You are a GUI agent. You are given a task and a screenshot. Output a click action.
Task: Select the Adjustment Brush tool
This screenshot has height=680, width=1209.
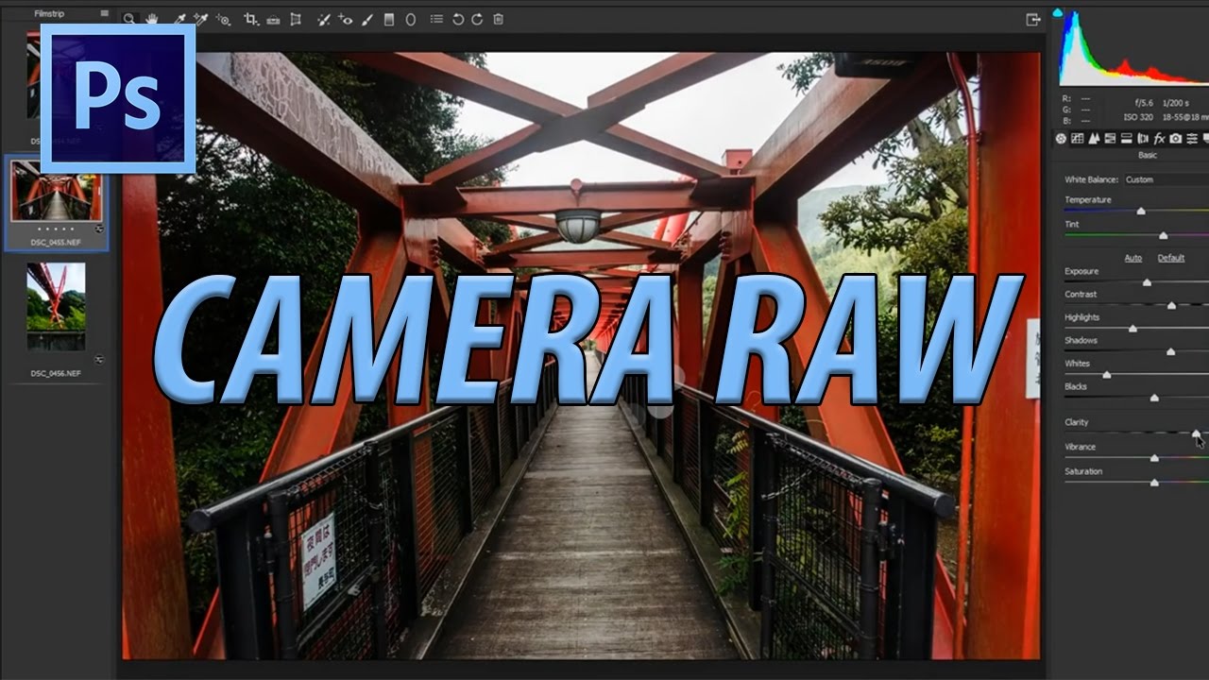pyautogui.click(x=366, y=20)
